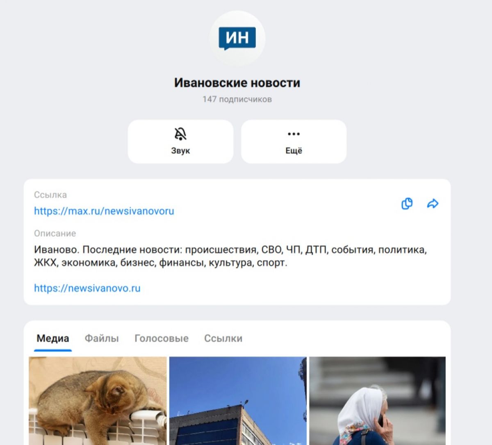Viewport: 492px width, 445px height.
Task: Switch to the Файлы tab
Action: (102, 338)
